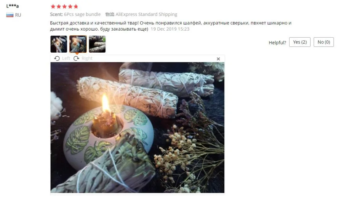Close the expanded review photo viewer

tap(218, 59)
